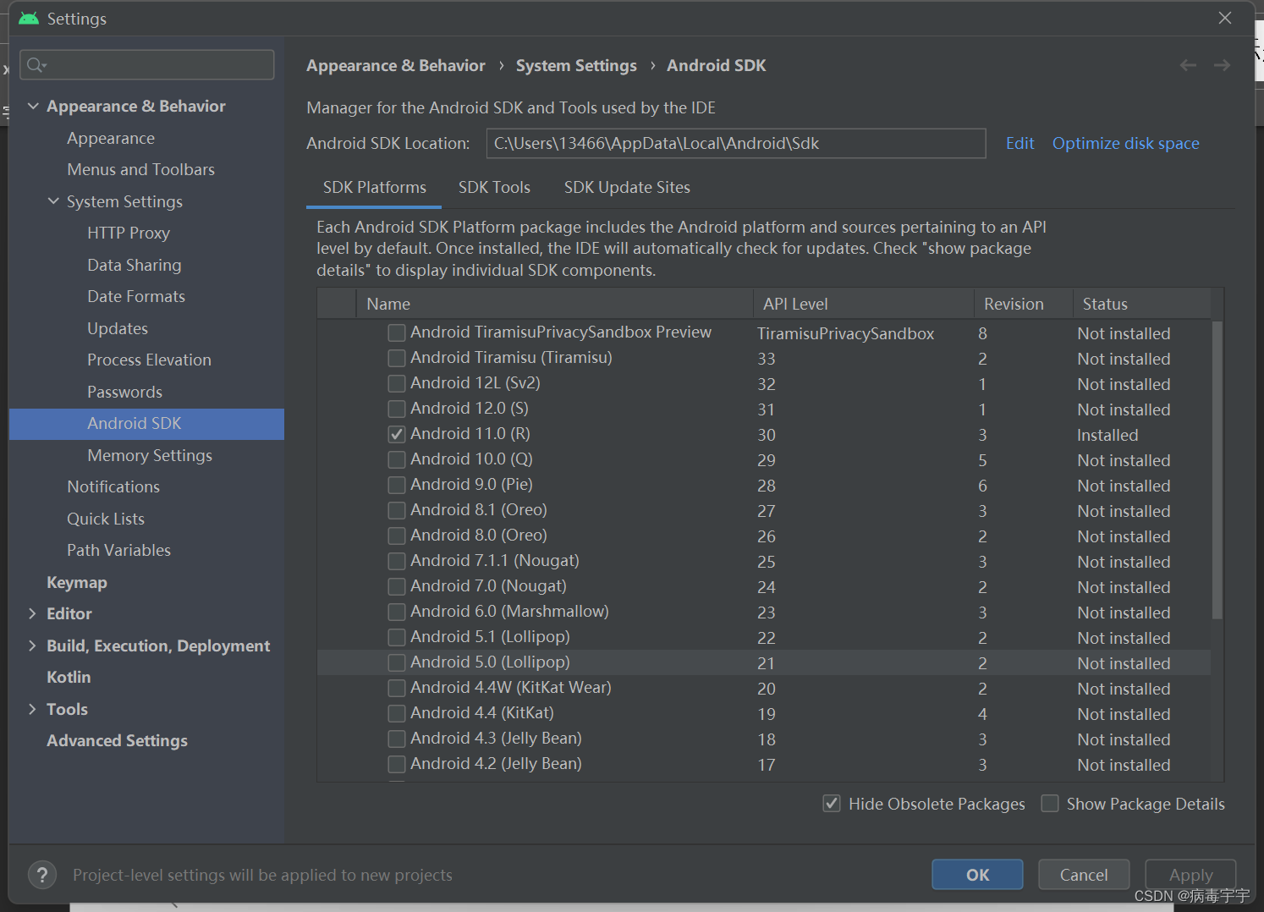Sort table by Name column header
The height and width of the screenshot is (912, 1264).
(x=555, y=304)
